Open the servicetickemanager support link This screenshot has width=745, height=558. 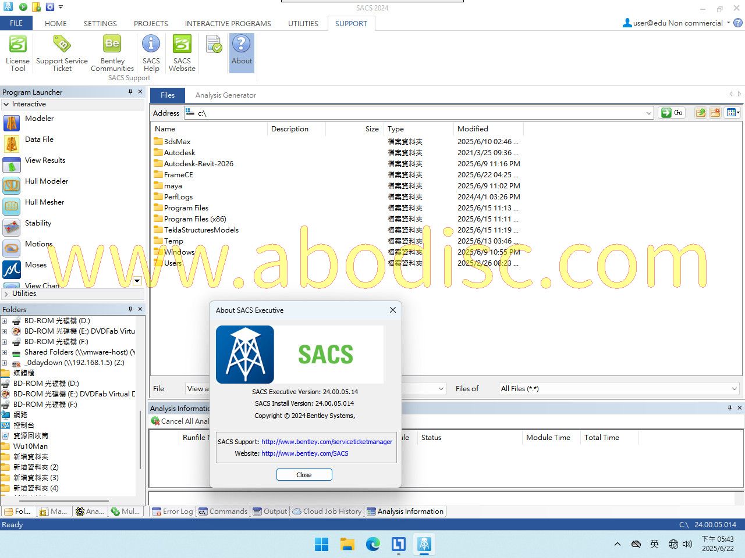point(327,442)
